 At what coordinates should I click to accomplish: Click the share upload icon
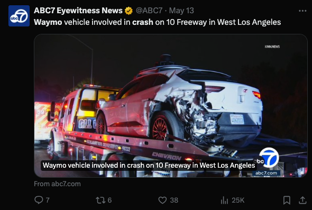(302, 200)
